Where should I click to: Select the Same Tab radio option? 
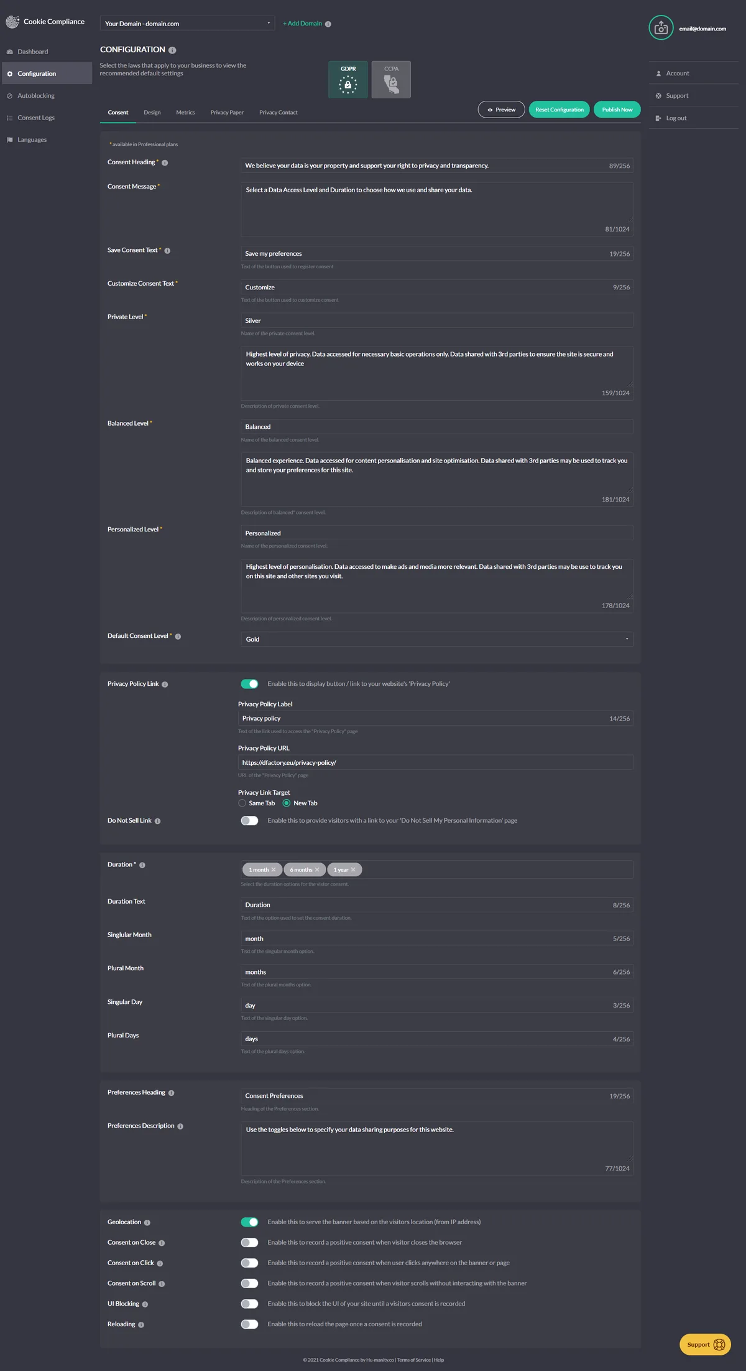click(x=242, y=803)
